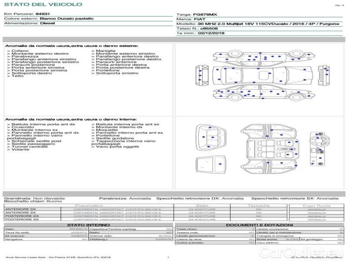Click the interior seats layout diagram

[269, 149]
